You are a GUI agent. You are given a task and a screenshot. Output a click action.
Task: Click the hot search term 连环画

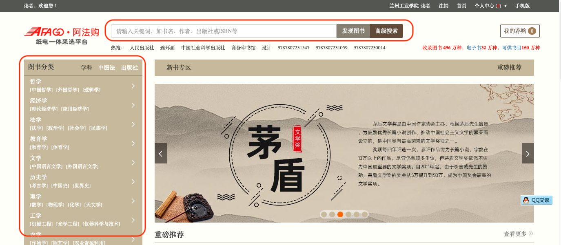click(x=167, y=48)
